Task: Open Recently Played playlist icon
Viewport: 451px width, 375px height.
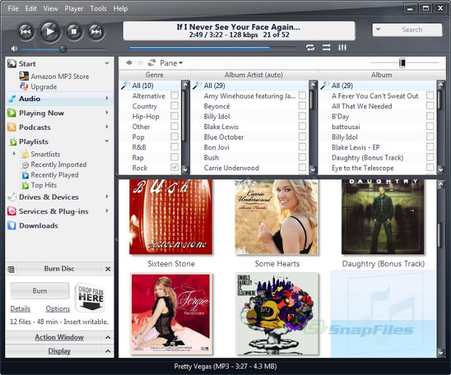Action: pyautogui.click(x=25, y=175)
